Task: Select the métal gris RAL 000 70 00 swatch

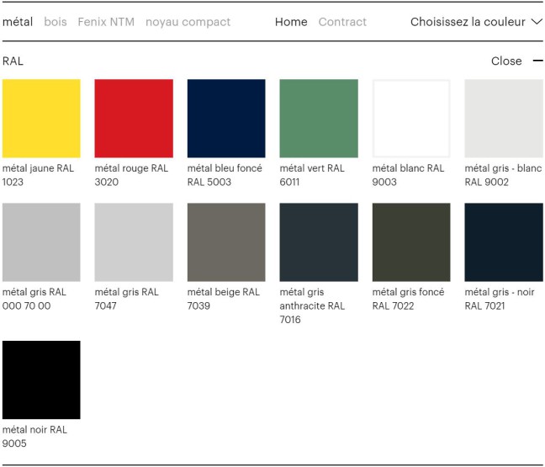Action: coord(41,242)
